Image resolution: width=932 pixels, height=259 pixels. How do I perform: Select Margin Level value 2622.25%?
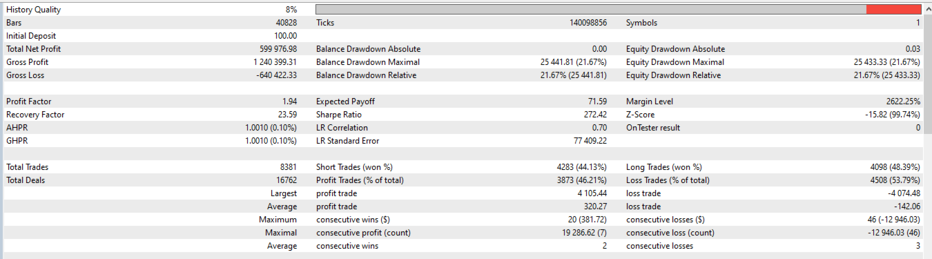coord(904,102)
